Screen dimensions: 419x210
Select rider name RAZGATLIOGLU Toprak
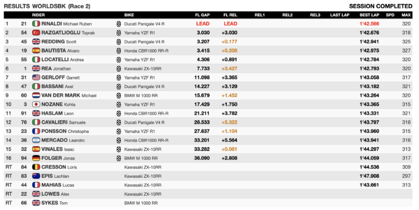click(68, 32)
